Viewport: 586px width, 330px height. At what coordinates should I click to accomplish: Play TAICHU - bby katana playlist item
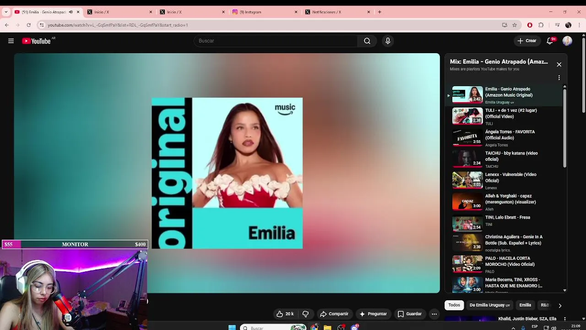[504, 159]
